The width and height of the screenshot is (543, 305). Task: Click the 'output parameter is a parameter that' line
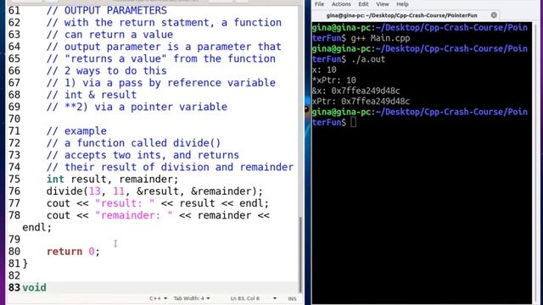164,47
